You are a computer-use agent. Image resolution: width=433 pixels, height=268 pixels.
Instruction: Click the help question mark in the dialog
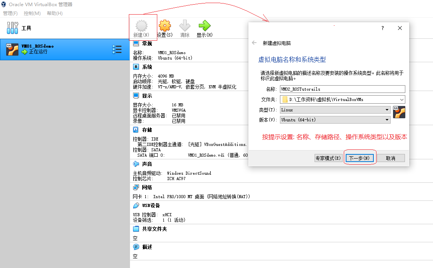pos(382,28)
